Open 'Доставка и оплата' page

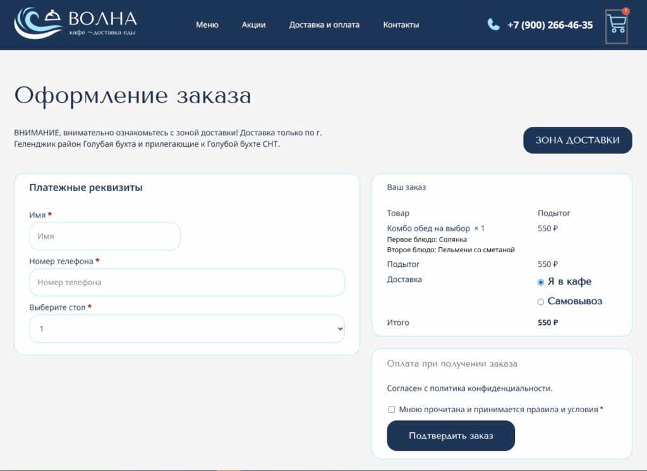pos(324,25)
